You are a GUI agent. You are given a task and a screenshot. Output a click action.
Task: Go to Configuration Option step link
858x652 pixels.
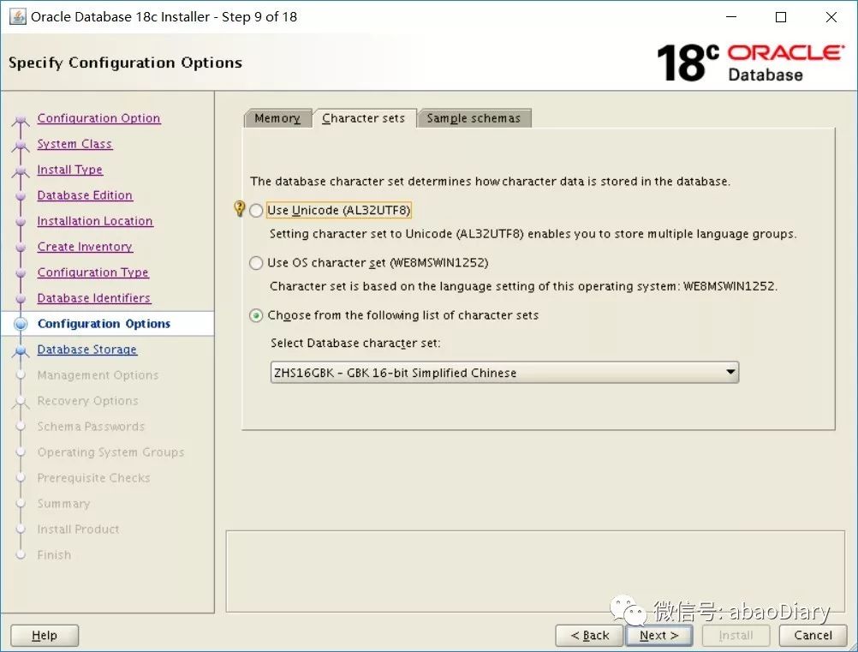pyautogui.click(x=99, y=118)
